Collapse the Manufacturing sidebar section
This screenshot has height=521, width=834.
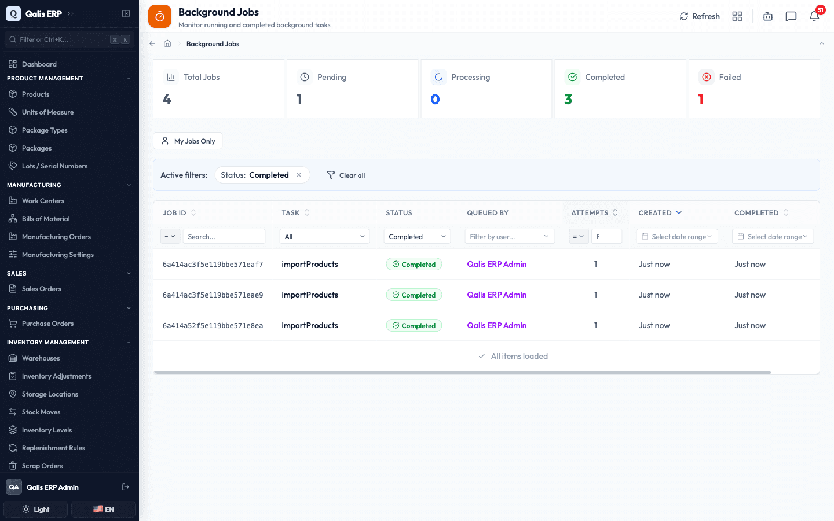[x=129, y=185]
